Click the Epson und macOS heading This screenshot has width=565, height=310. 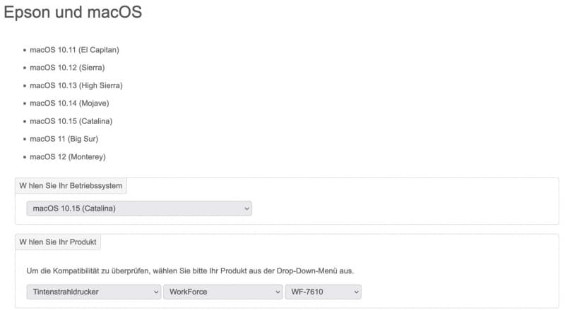[x=73, y=12]
